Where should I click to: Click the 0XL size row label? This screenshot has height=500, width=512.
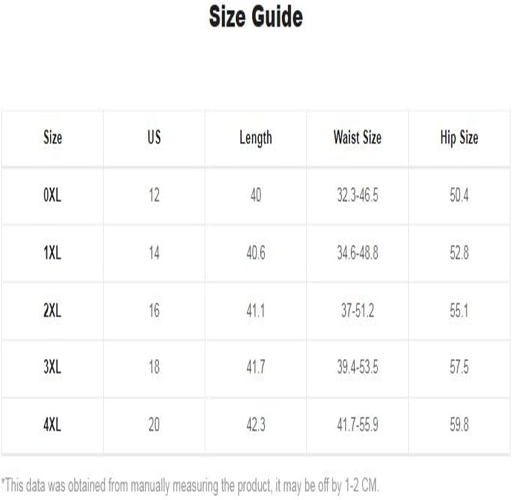click(52, 196)
